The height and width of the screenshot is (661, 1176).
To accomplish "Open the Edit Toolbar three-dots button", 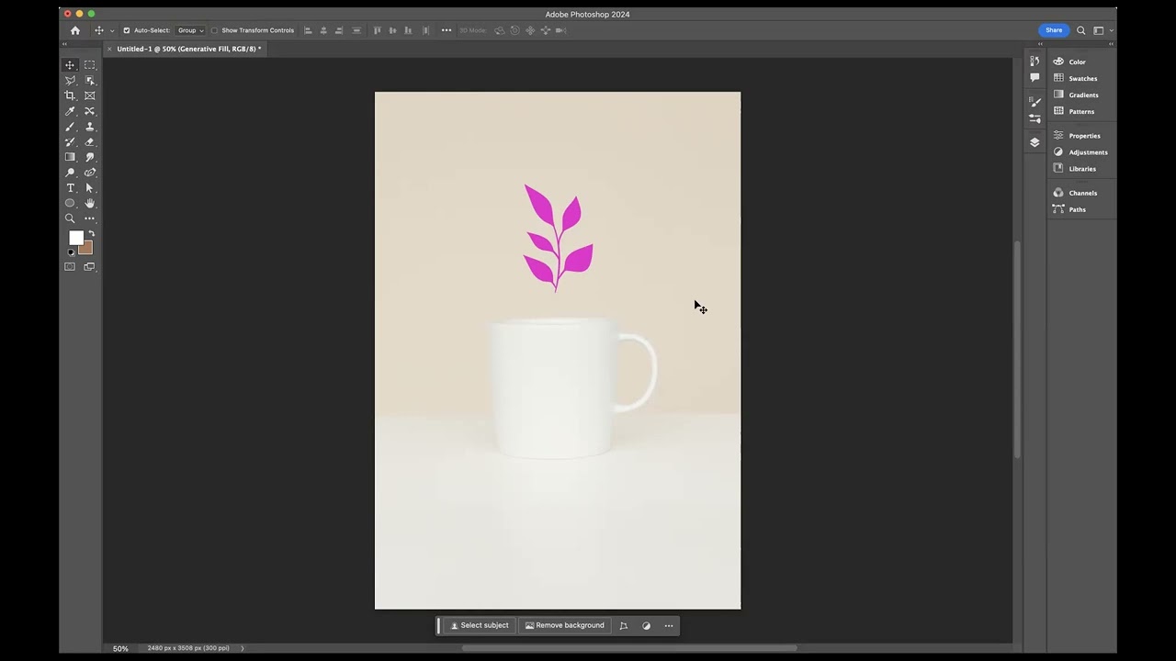I will coord(89,218).
